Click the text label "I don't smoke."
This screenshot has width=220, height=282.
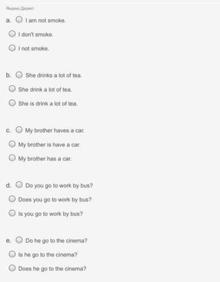coord(36,35)
